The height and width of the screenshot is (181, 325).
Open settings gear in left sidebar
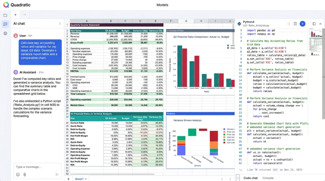[6, 33]
